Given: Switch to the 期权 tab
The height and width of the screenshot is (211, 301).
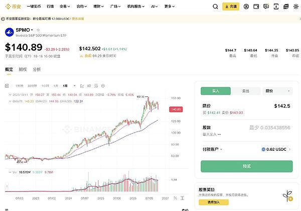Looking at the screenshot, I should [23, 69].
